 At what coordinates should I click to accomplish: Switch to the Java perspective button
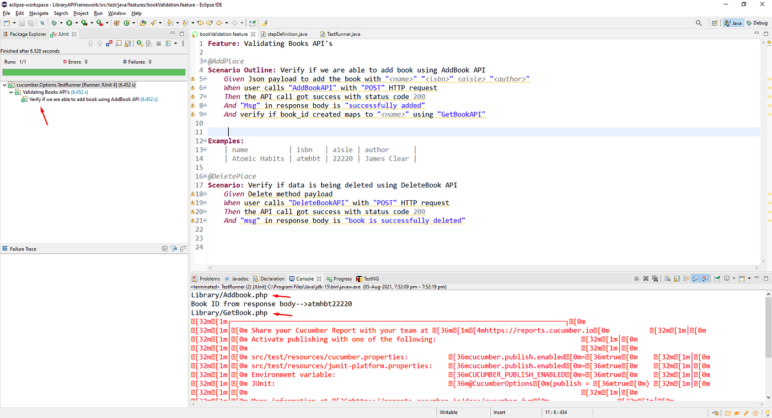733,23
